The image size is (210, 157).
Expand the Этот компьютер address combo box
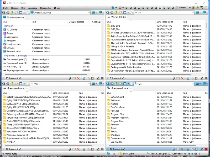tap(89, 13)
